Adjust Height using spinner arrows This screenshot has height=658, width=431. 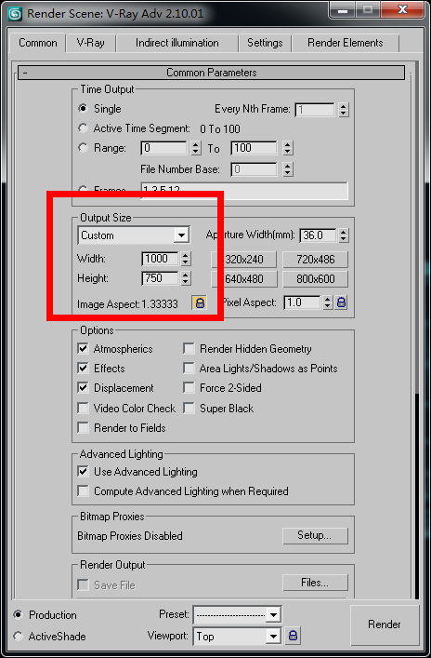[x=186, y=278]
